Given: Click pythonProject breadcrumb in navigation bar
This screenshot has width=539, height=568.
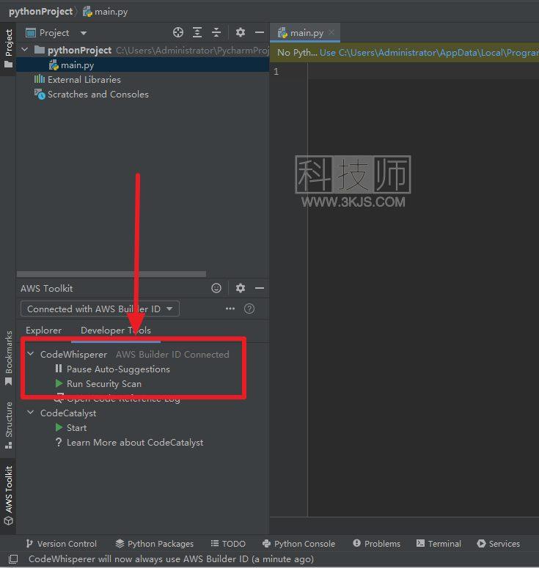Looking at the screenshot, I should point(40,12).
